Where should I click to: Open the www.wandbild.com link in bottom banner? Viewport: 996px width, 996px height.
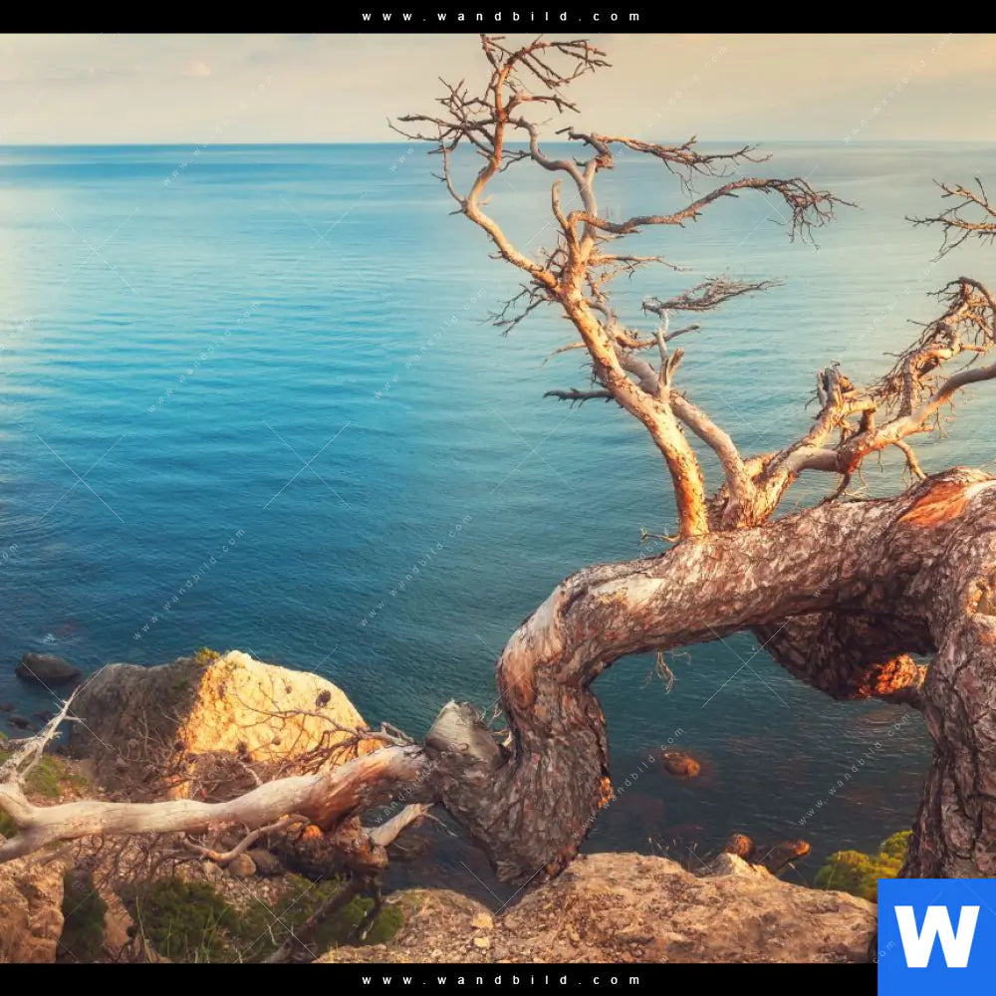pyautogui.click(x=501, y=980)
